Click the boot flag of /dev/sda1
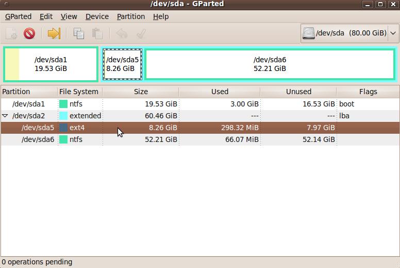Viewport: 400px width, 268px height. tap(347, 104)
